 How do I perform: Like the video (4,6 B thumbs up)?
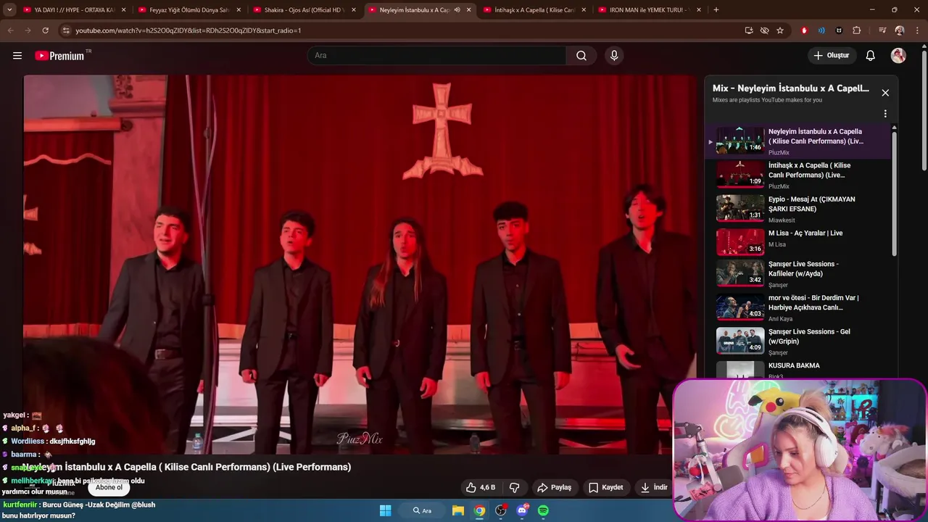pyautogui.click(x=480, y=487)
